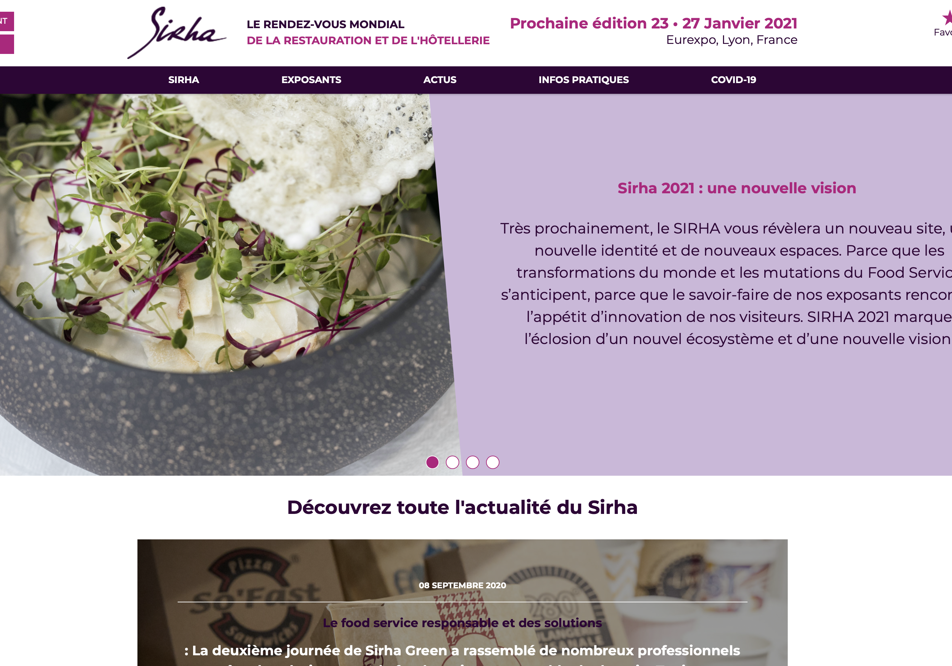Viewport: 952px width, 666px height.
Task: Click the Sirha handwritten logo
Action: (x=177, y=33)
